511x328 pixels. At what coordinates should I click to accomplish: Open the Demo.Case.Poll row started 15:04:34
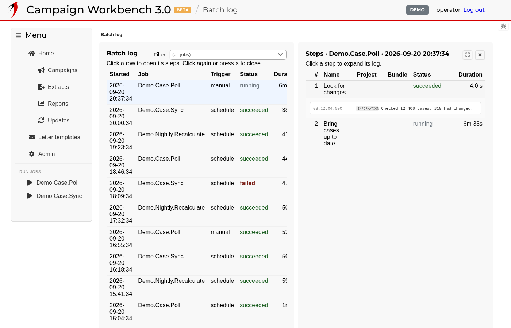tap(196, 312)
